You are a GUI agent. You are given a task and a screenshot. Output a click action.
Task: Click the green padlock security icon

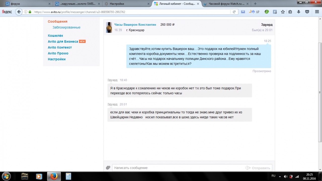pos(30,12)
